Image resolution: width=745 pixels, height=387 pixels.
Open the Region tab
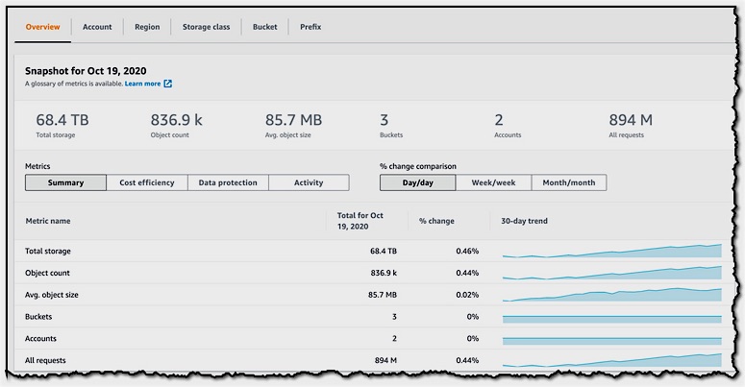coord(147,27)
